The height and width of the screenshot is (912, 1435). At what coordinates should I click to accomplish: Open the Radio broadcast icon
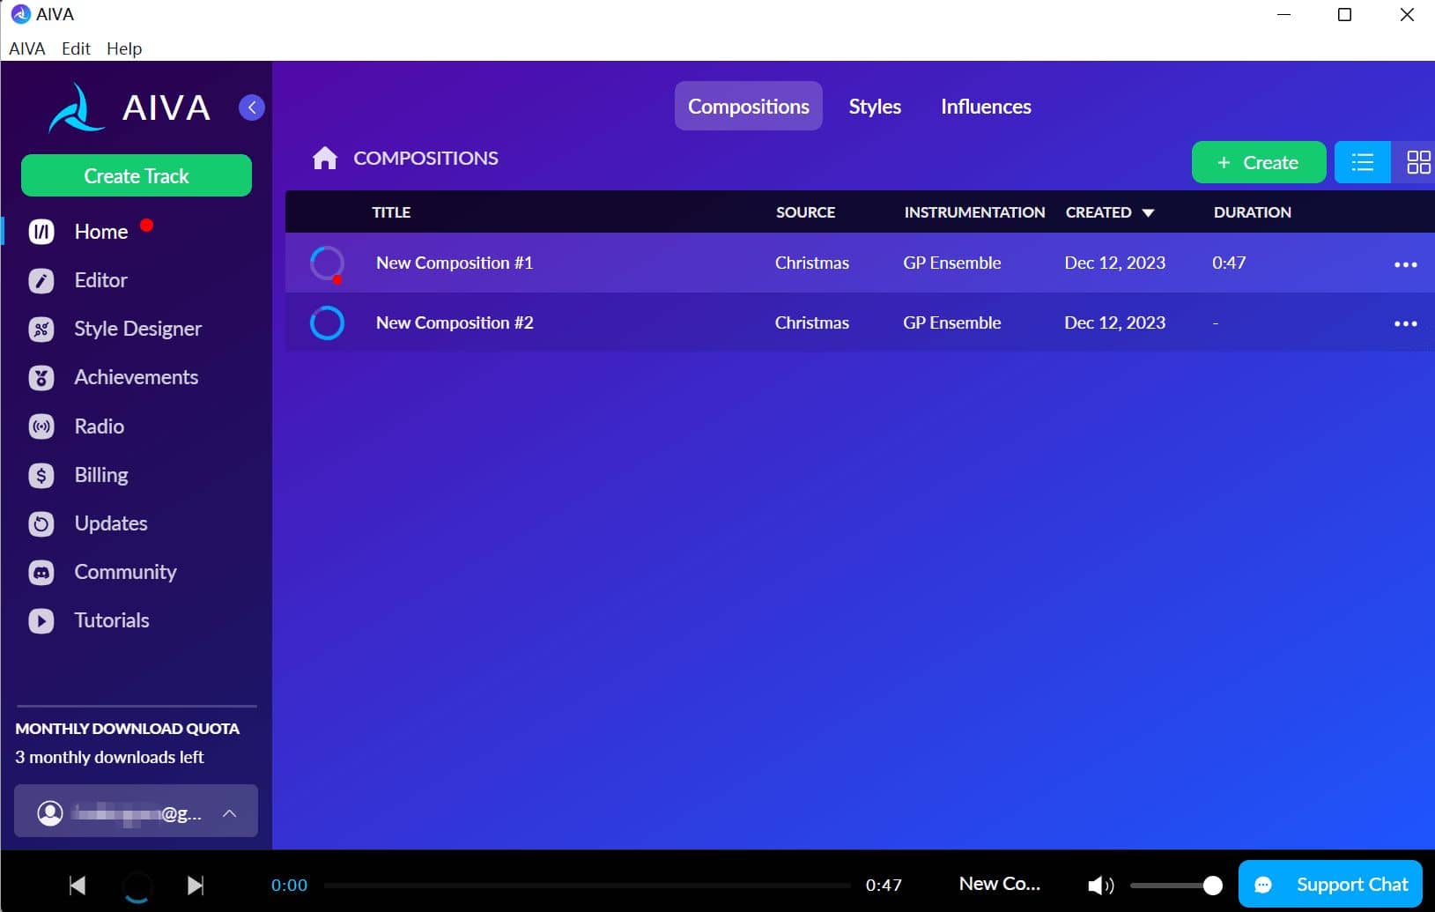coord(41,426)
